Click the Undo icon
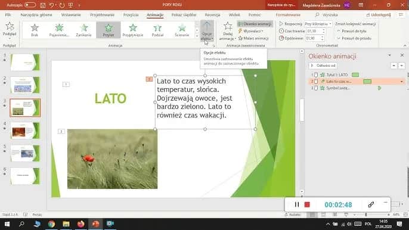 pos(52,5)
